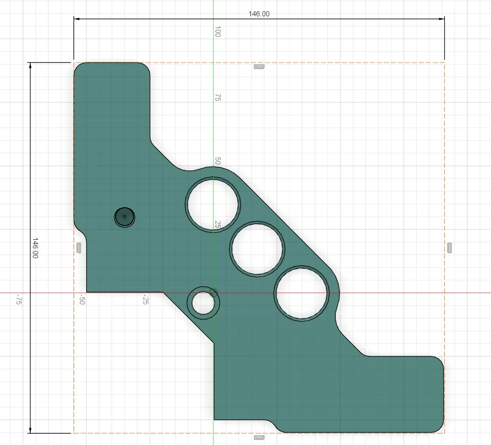Image resolution: width=491 pixels, height=445 pixels.
Task: Select the lower-right large circular hole
Action: click(302, 294)
